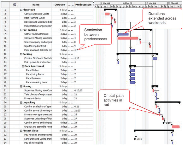
Task: Select the red Unpack and assemble bar
Action: pyautogui.click(x=175, y=127)
